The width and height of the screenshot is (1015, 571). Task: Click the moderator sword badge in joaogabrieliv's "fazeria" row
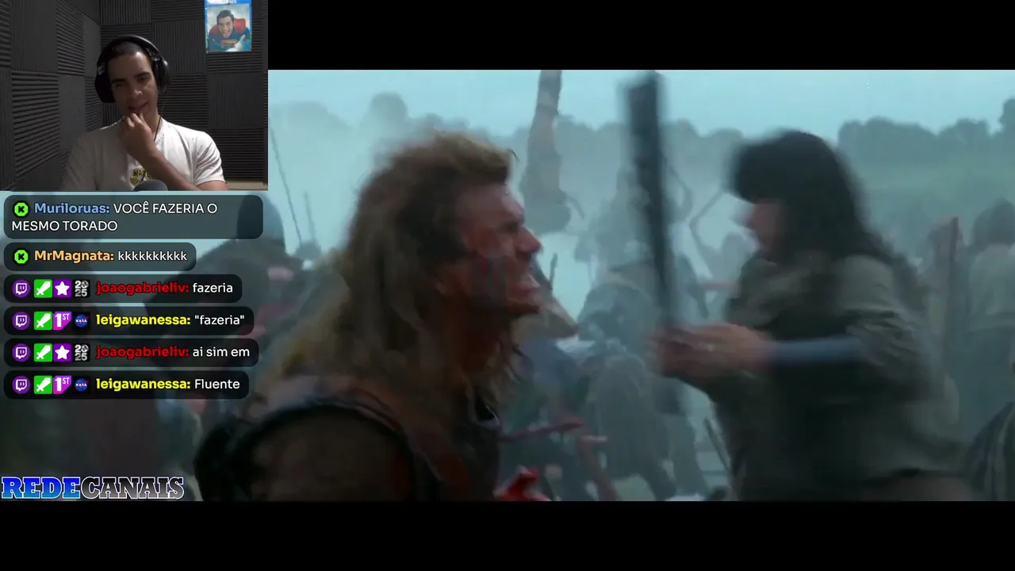(42, 289)
